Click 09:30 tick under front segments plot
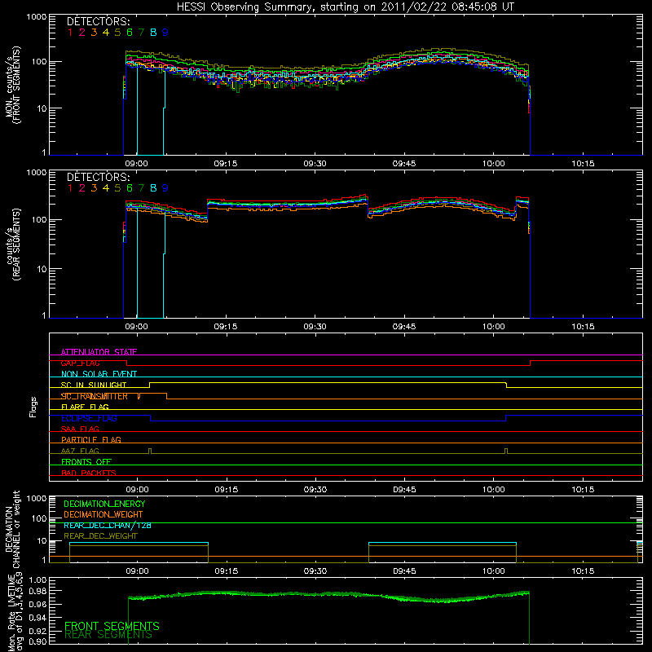Viewport: 652px width, 652px height. (315, 164)
